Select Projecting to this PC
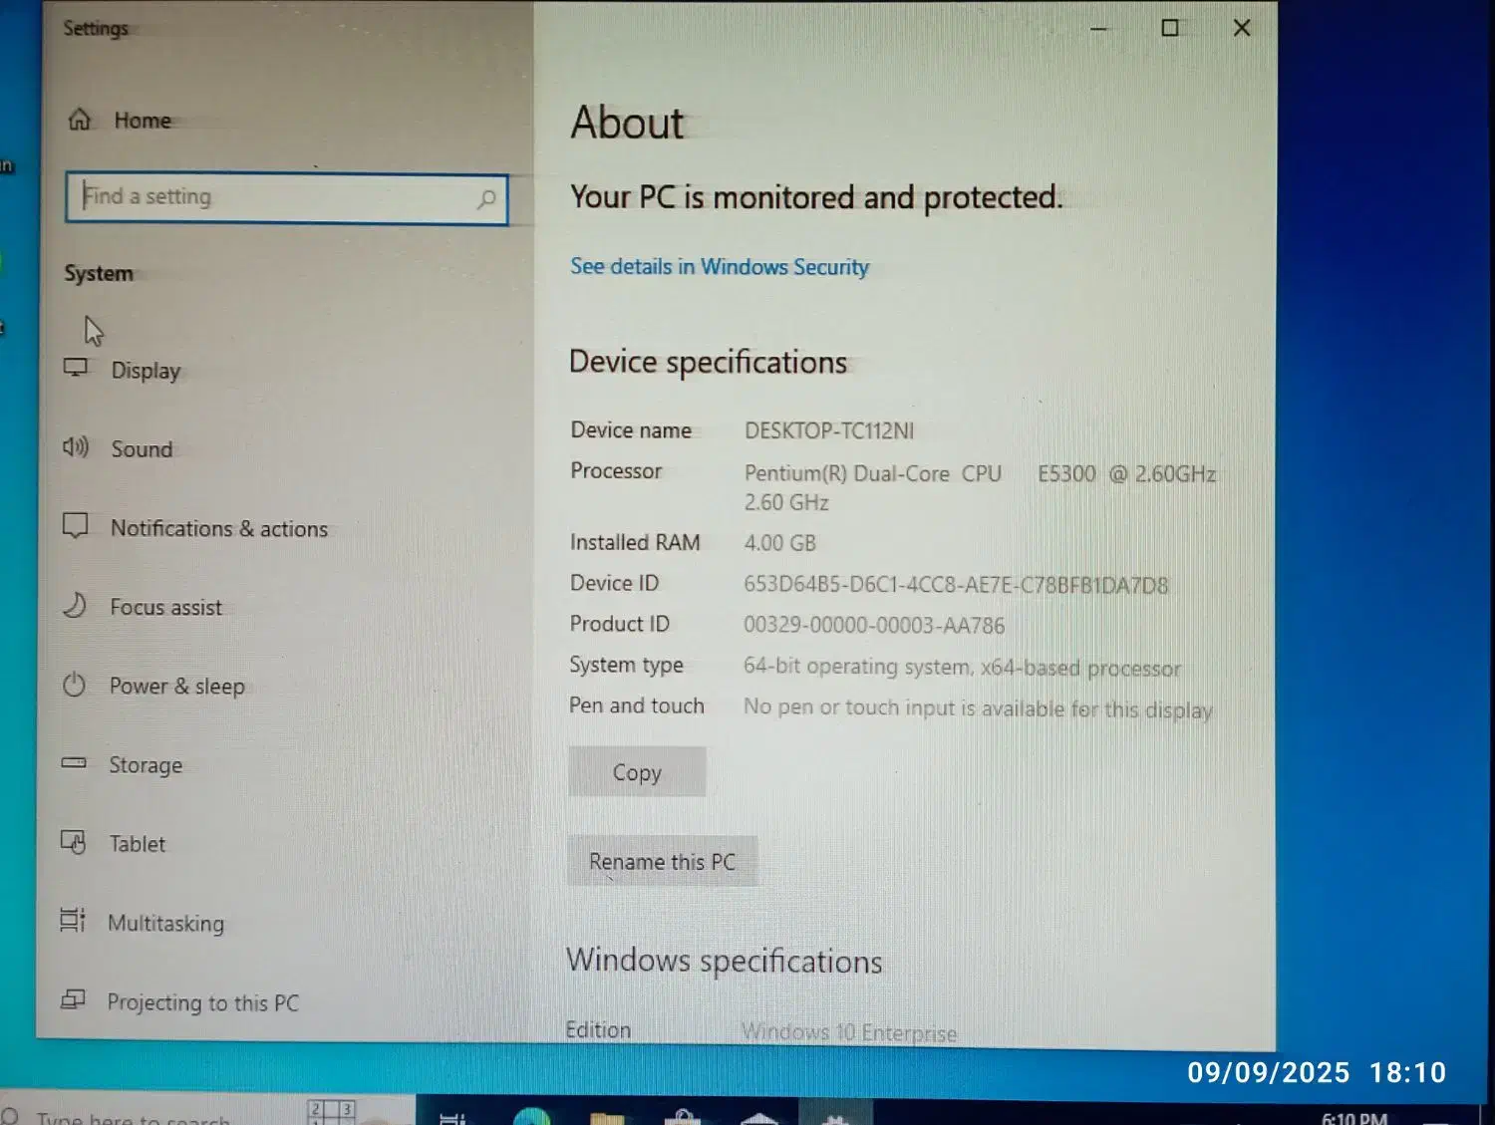The height and width of the screenshot is (1125, 1495). tap(202, 1002)
